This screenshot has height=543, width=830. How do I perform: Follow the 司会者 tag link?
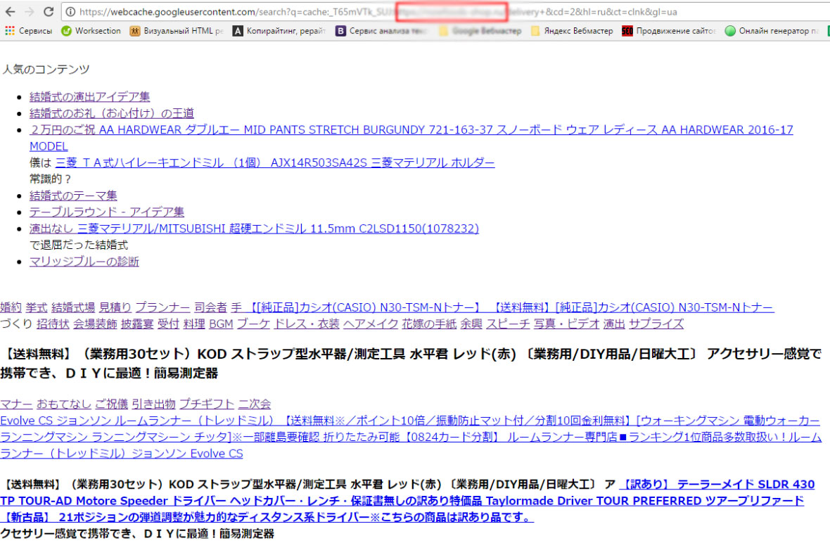tap(210, 307)
